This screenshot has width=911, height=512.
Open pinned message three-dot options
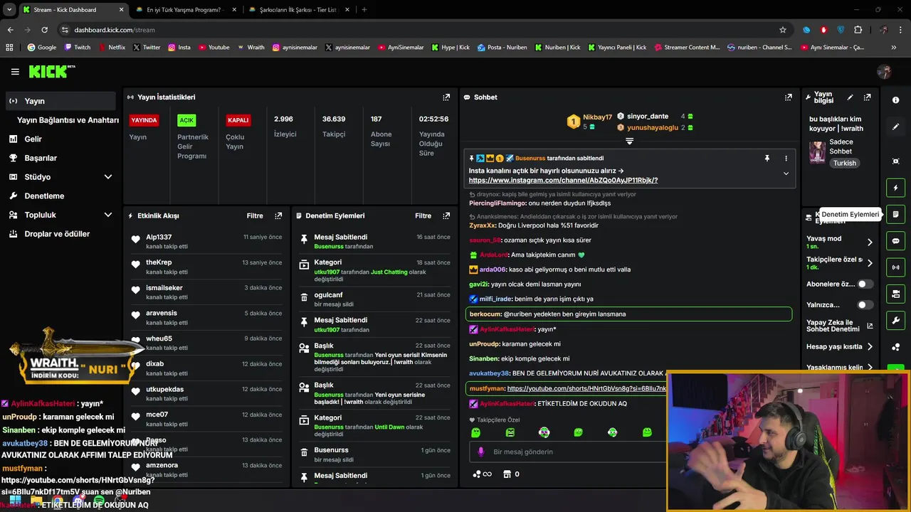[x=786, y=158]
